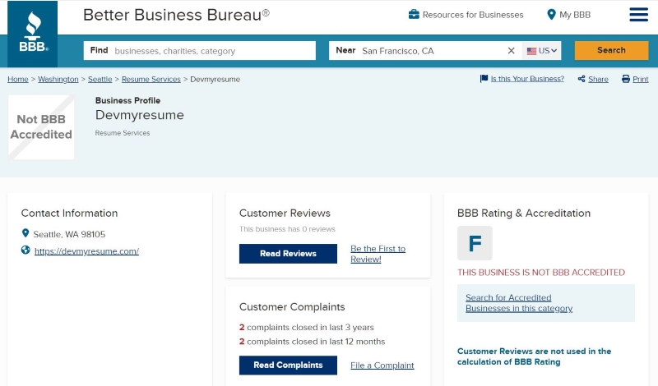Click the Better Business Bureau title text
The image size is (658, 386).
coord(176,15)
